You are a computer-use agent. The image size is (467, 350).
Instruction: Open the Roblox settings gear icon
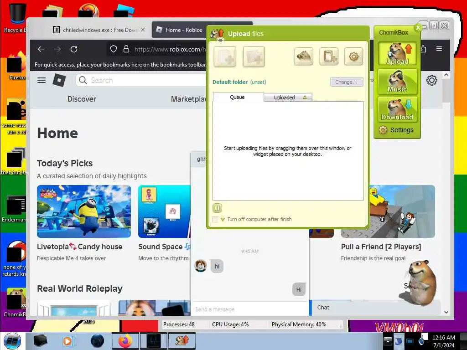pyautogui.click(x=431, y=80)
